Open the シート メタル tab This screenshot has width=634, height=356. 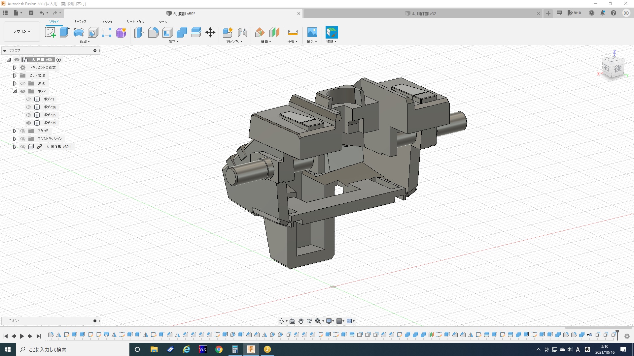pos(135,22)
